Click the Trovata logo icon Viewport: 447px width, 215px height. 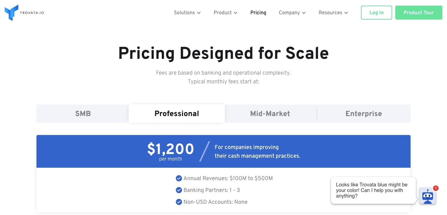[x=12, y=13]
